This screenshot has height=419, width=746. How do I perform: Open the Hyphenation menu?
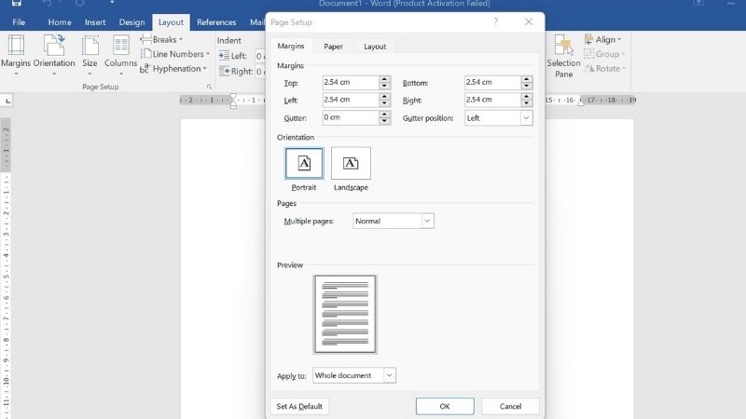[173, 68]
